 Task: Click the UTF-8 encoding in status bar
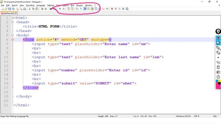click(196, 116)
